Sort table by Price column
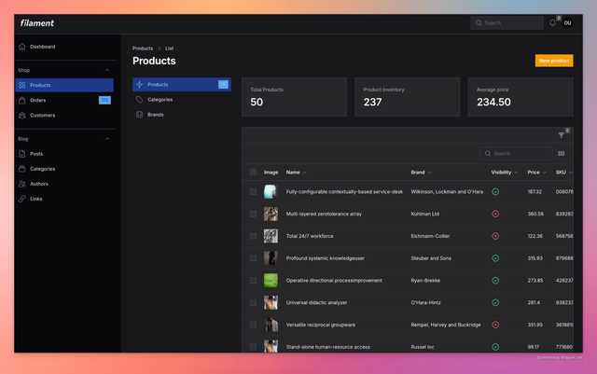The width and height of the screenshot is (597, 374). pyautogui.click(x=537, y=173)
